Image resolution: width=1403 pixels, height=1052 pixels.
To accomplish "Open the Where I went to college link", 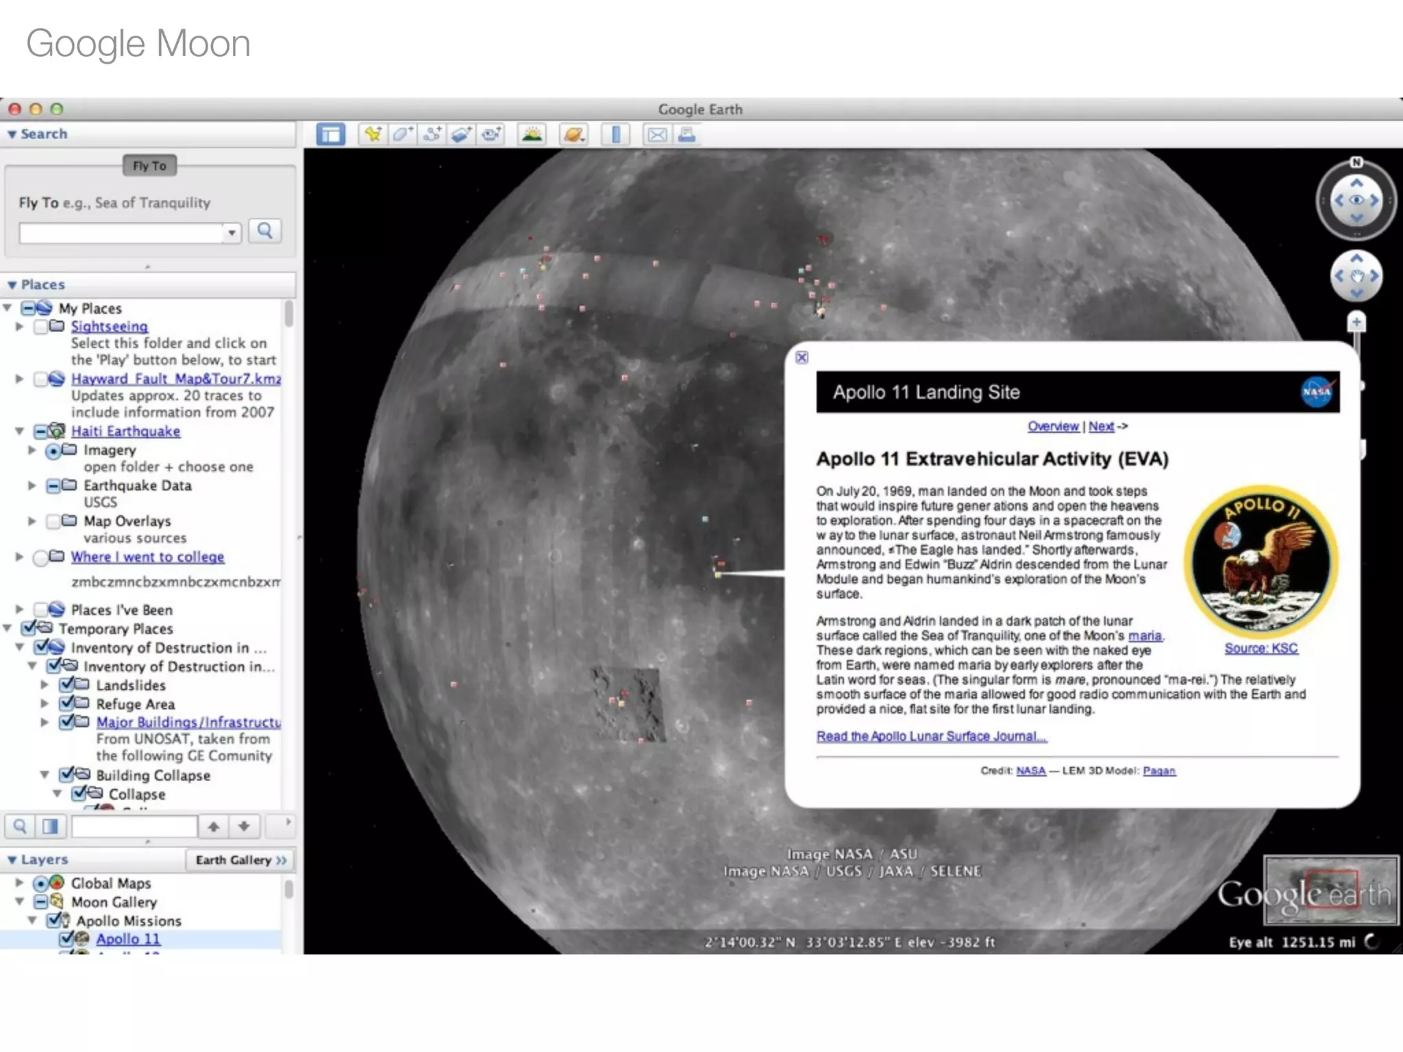I will (x=148, y=558).
